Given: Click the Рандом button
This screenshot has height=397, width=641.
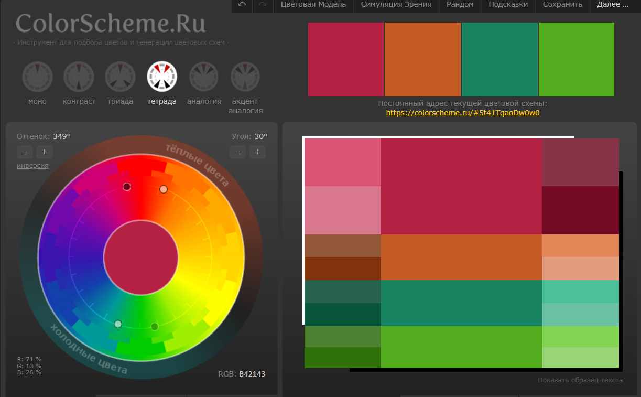Looking at the screenshot, I should [x=460, y=5].
